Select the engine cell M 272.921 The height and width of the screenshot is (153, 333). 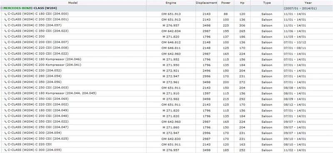point(171,71)
